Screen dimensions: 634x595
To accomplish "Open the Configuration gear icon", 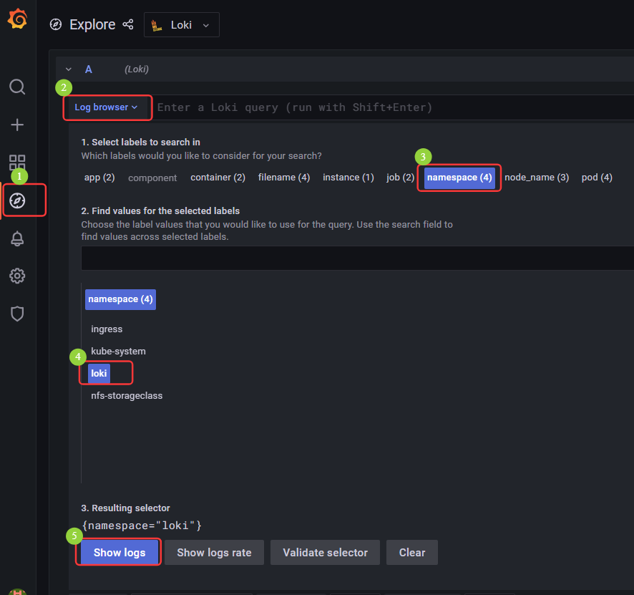I will pyautogui.click(x=17, y=276).
